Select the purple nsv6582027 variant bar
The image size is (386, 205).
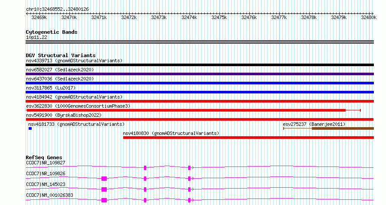(200, 74)
